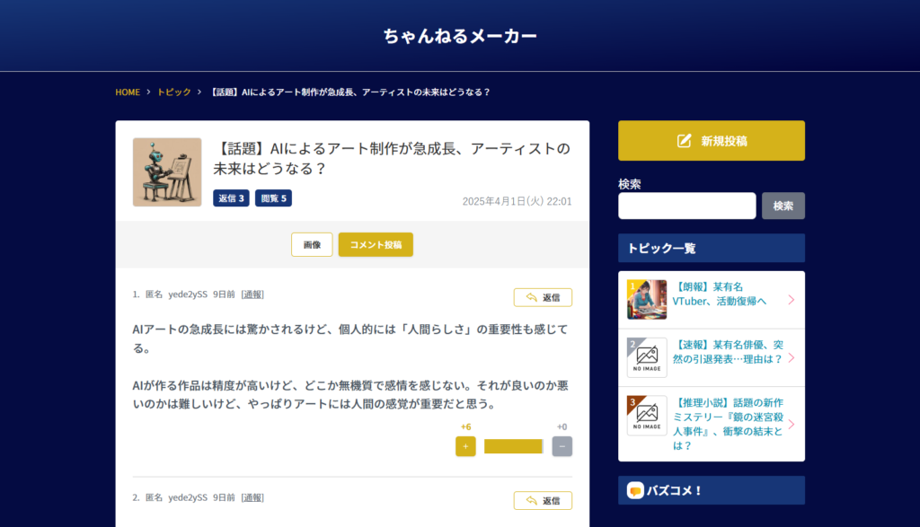Click the robot painter topic thumbnail
This screenshot has height=527, width=920.
[167, 172]
